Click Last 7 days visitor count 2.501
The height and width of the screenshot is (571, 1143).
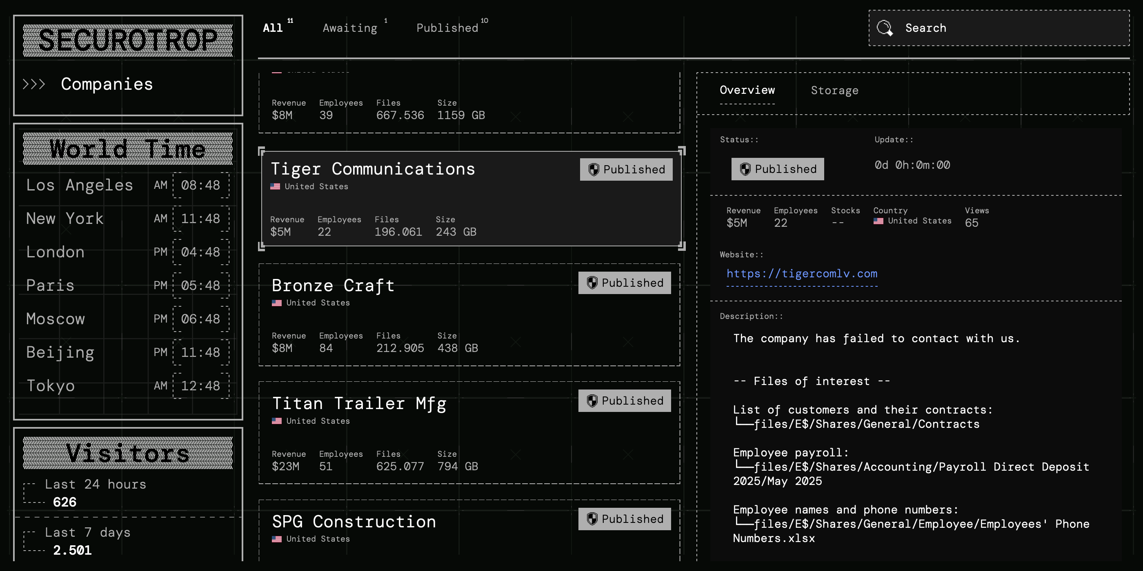click(x=72, y=550)
